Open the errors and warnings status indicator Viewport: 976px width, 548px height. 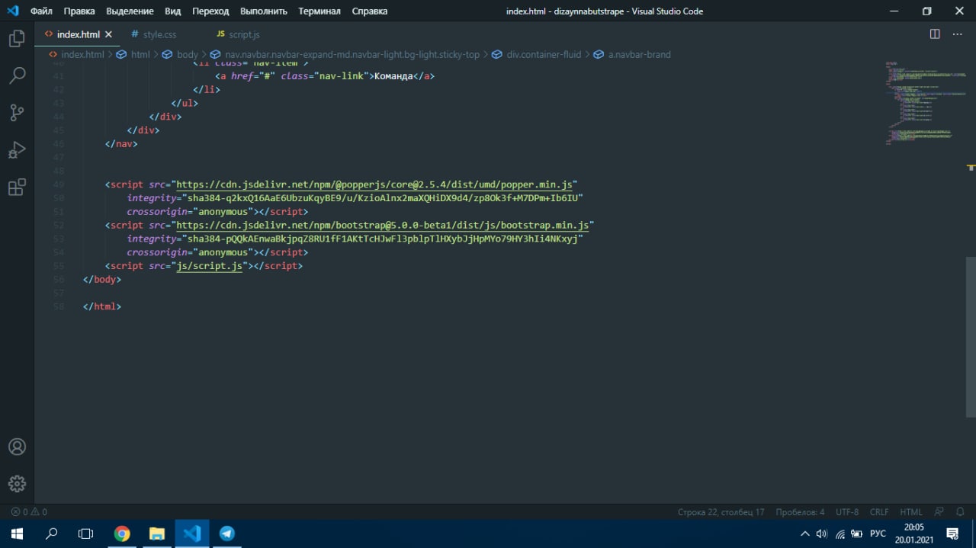(29, 512)
